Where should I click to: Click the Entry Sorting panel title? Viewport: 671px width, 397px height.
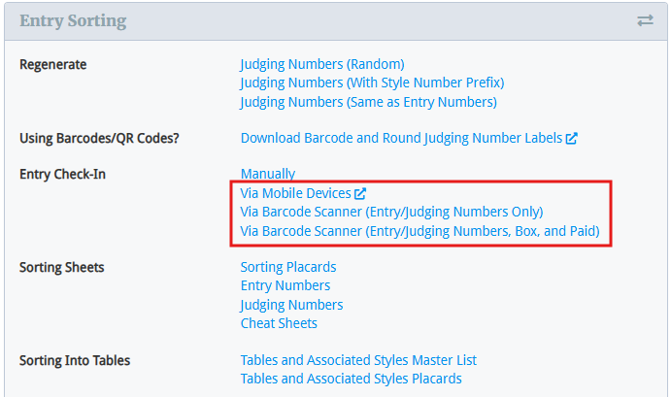pyautogui.click(x=73, y=20)
